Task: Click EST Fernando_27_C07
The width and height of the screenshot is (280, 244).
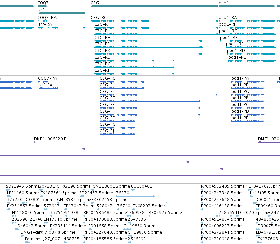Action: (x=42, y=239)
